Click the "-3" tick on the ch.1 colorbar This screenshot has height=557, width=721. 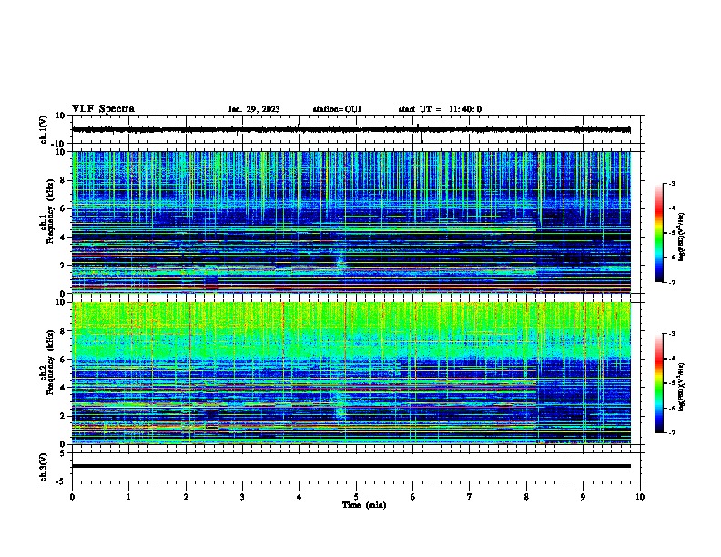(671, 183)
